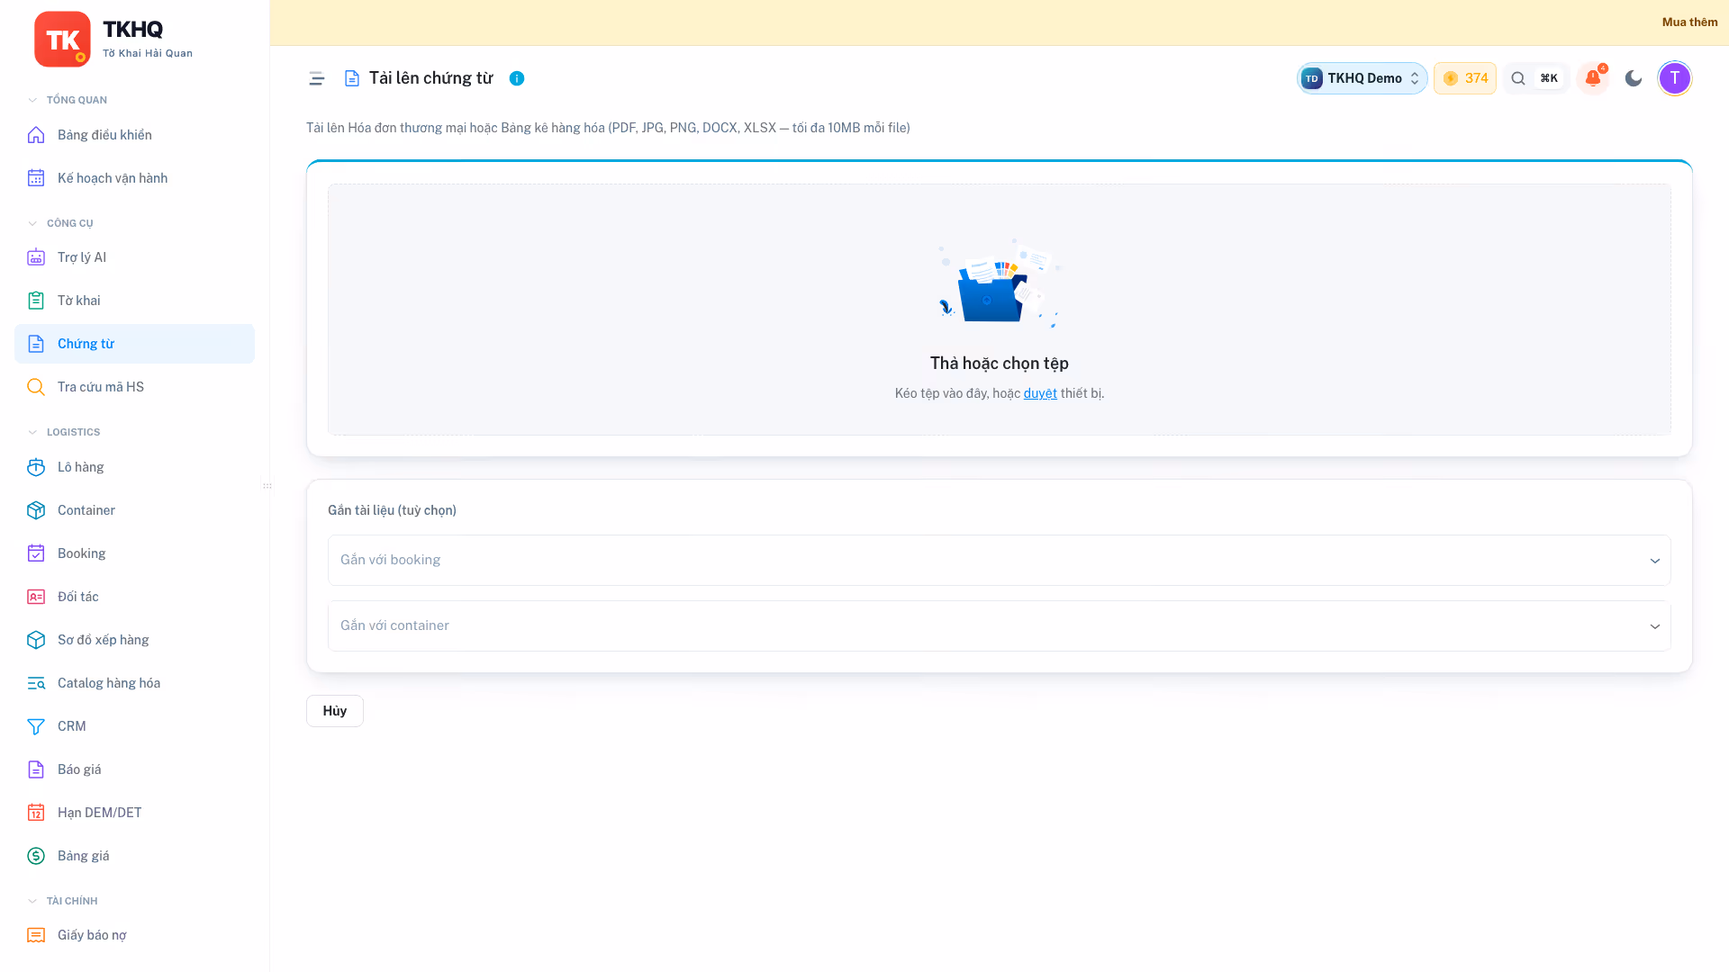Image resolution: width=1729 pixels, height=972 pixels.
Task: Click the CRM funnel icon
Action: [36, 726]
